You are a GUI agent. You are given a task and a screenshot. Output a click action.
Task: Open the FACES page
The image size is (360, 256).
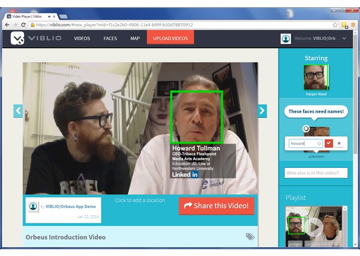point(110,38)
